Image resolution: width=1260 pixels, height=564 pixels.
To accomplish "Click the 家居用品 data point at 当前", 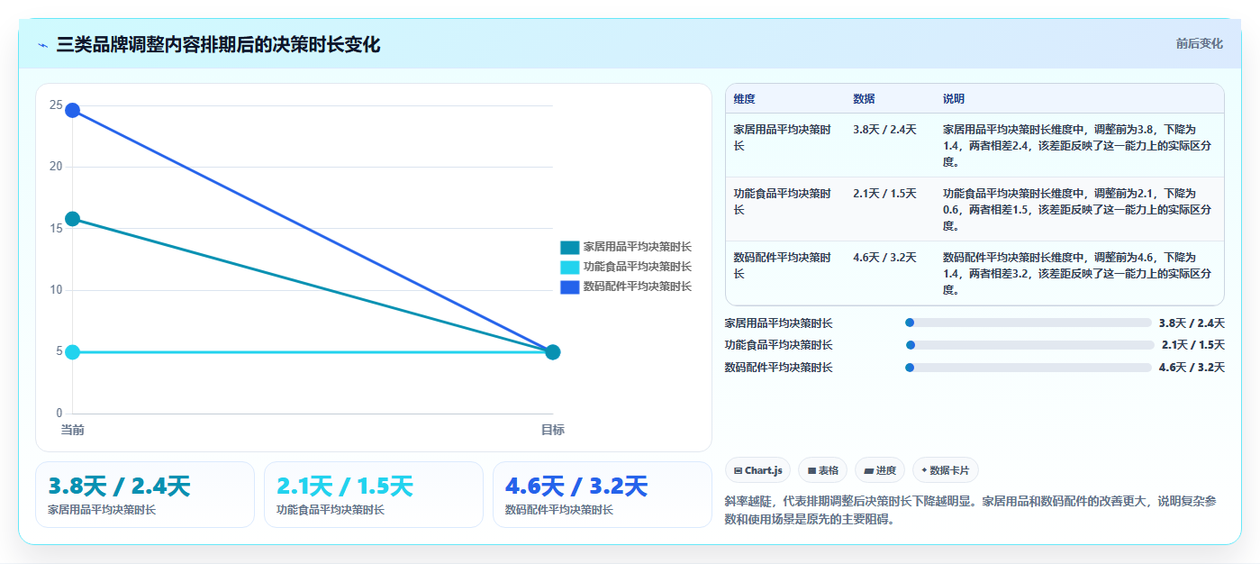I will click(72, 219).
